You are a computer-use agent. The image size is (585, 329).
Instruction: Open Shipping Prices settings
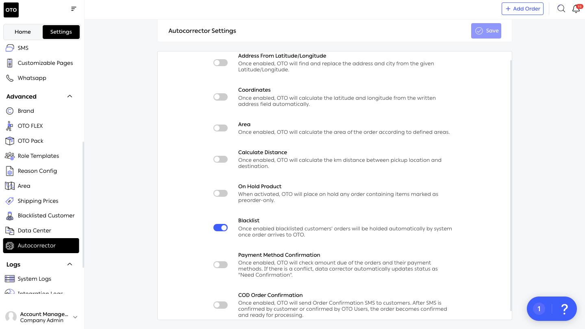click(38, 201)
